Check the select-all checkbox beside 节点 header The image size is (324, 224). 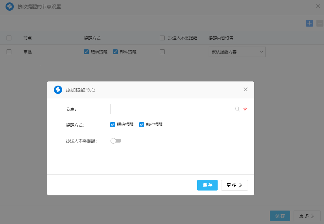[9, 38]
